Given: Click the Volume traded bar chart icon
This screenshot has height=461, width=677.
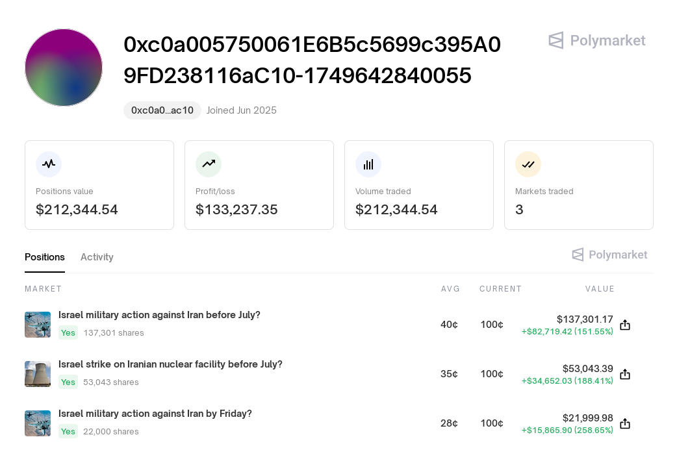Looking at the screenshot, I should pyautogui.click(x=368, y=164).
